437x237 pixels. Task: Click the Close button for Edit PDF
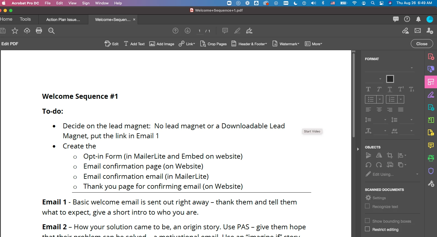(x=422, y=44)
